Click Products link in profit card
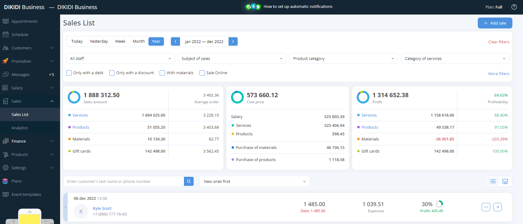 tap(370, 127)
